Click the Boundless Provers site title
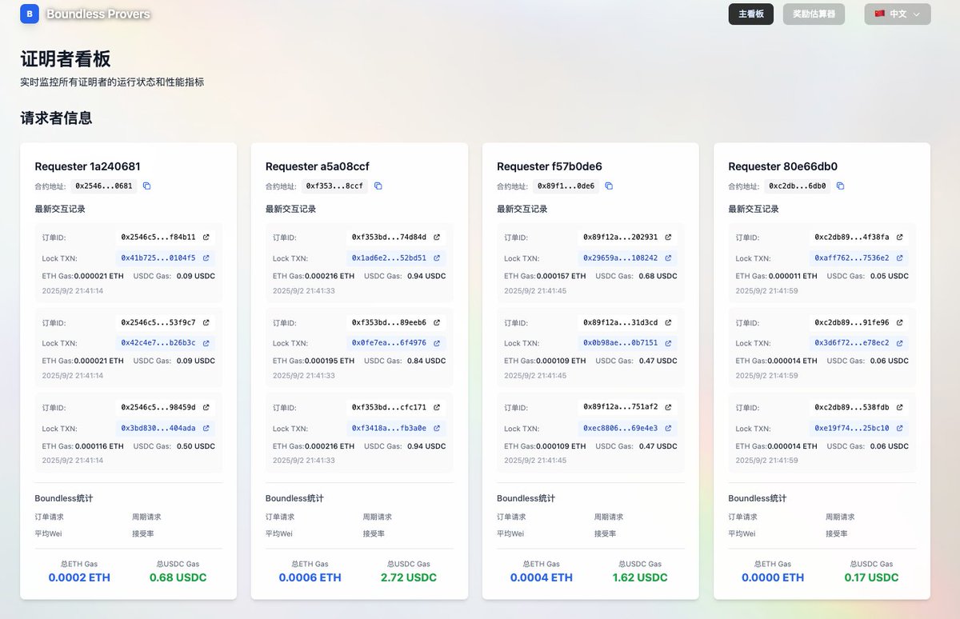Viewport: 960px width, 619px height. (98, 14)
